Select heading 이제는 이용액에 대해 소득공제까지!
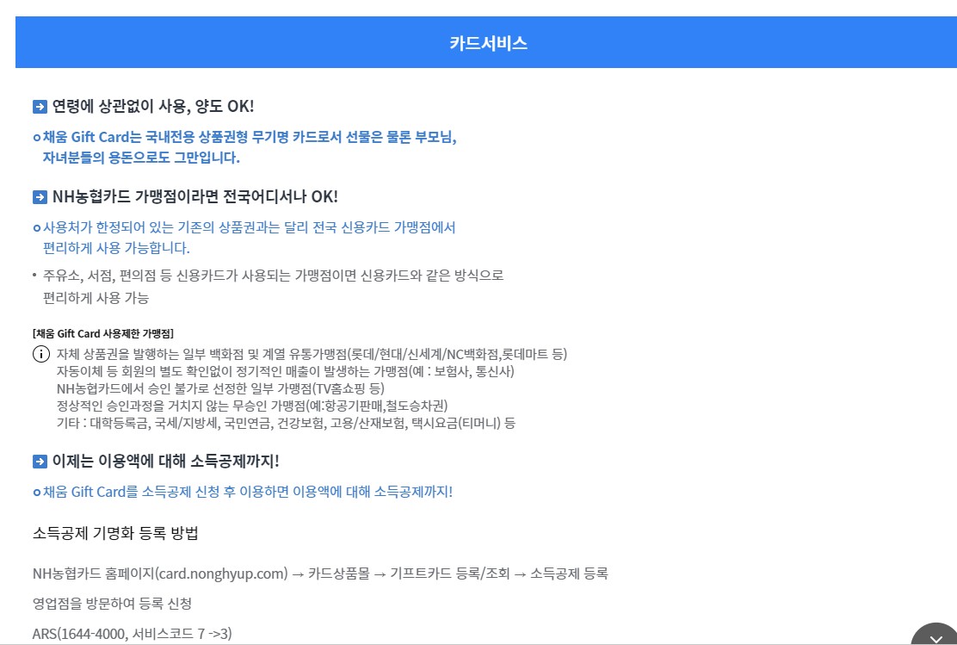 [x=165, y=462]
